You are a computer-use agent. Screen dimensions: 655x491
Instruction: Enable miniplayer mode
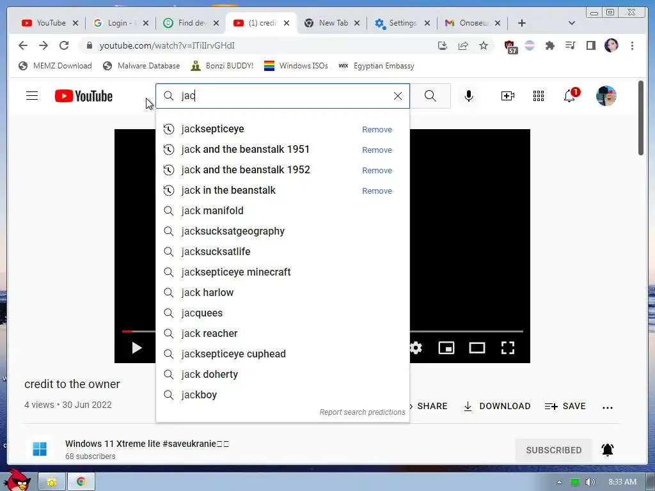tap(446, 348)
